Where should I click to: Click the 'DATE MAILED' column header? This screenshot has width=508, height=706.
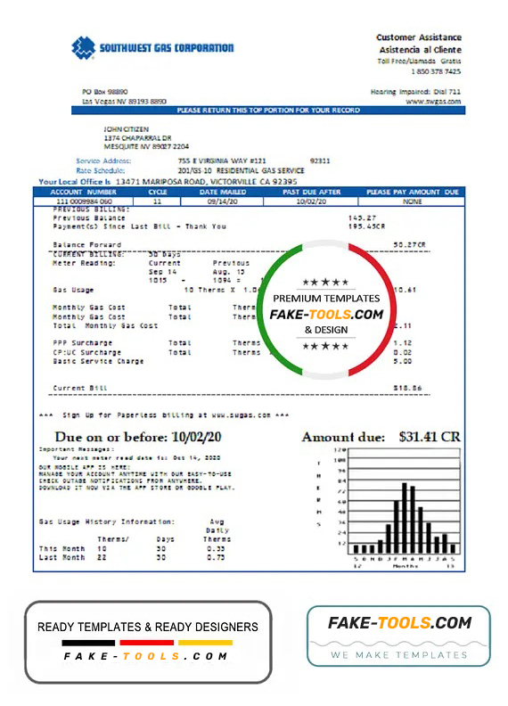coord(223,193)
